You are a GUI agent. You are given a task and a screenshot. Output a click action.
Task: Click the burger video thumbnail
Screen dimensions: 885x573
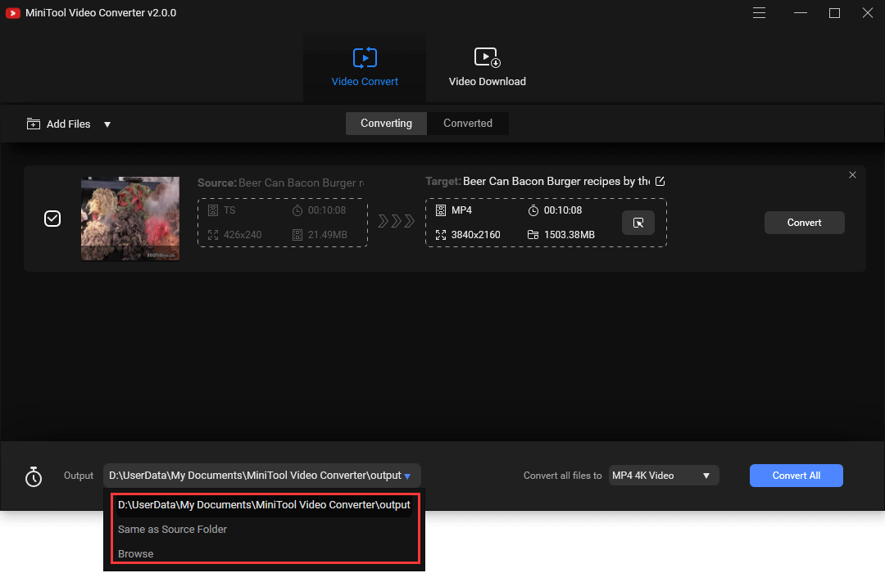pyautogui.click(x=130, y=219)
